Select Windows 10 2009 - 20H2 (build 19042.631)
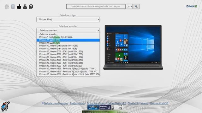 68,51
